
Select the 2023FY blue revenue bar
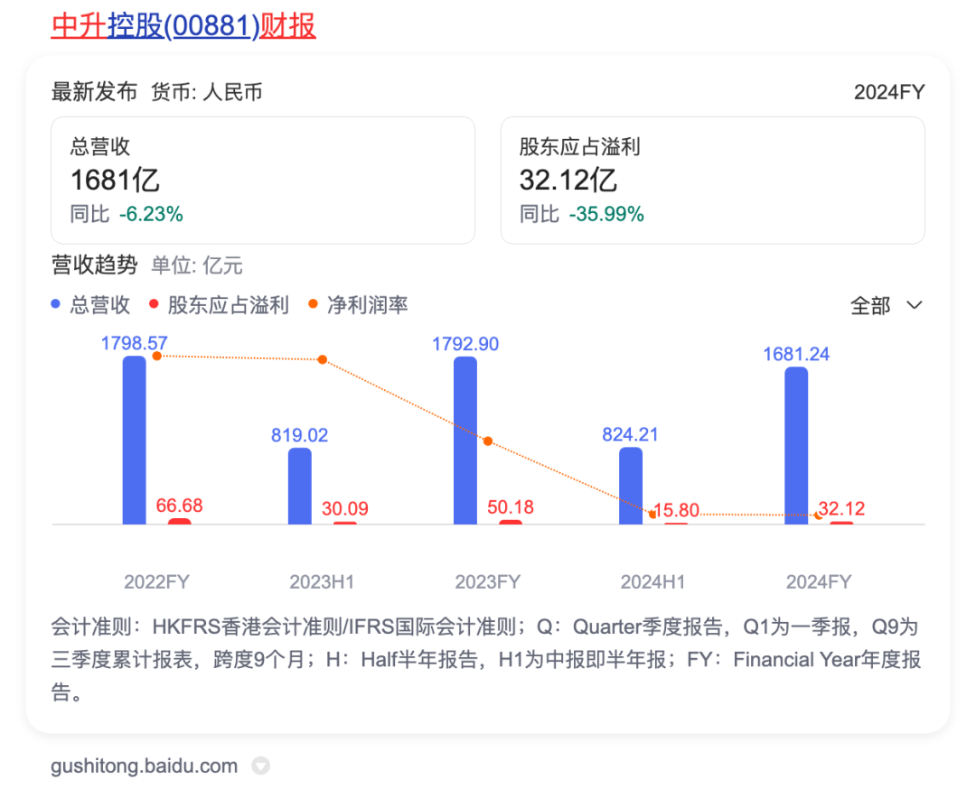(465, 441)
